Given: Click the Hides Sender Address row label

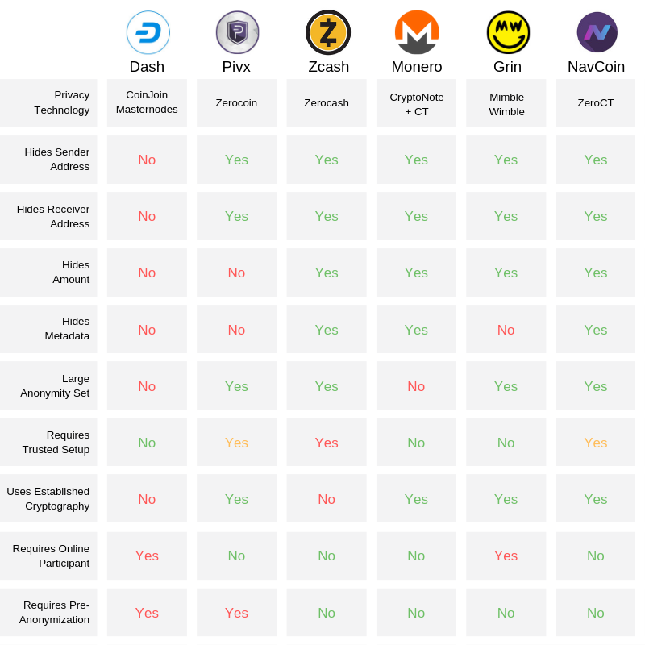Looking at the screenshot, I should [x=56, y=160].
